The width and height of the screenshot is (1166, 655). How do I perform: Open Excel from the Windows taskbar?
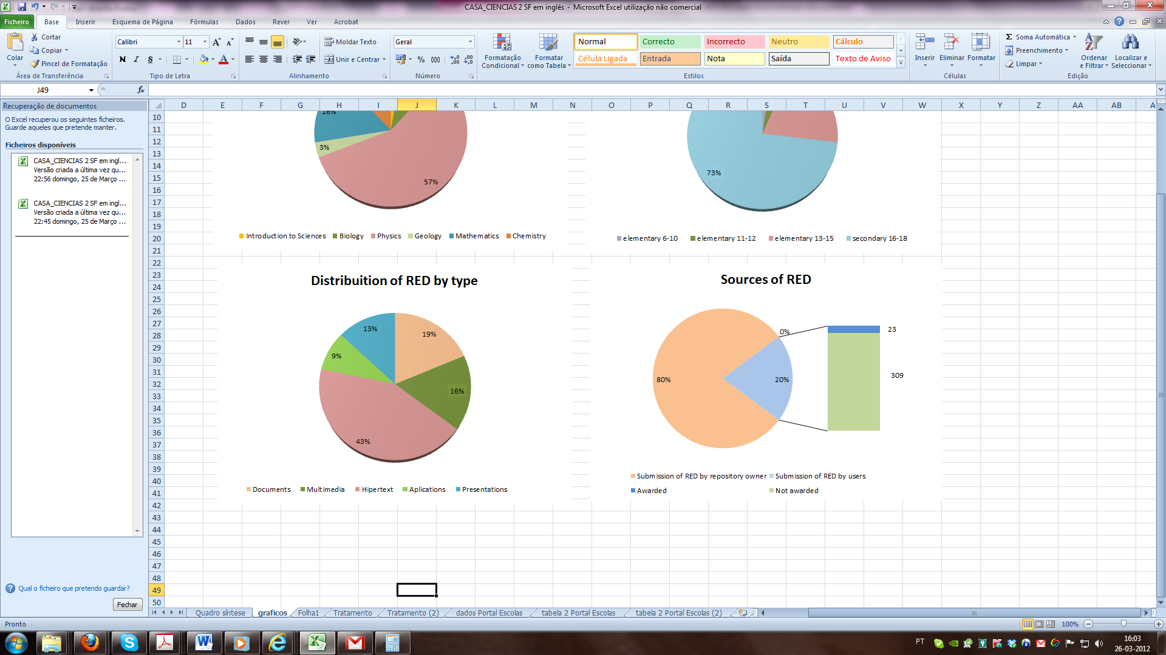(317, 643)
